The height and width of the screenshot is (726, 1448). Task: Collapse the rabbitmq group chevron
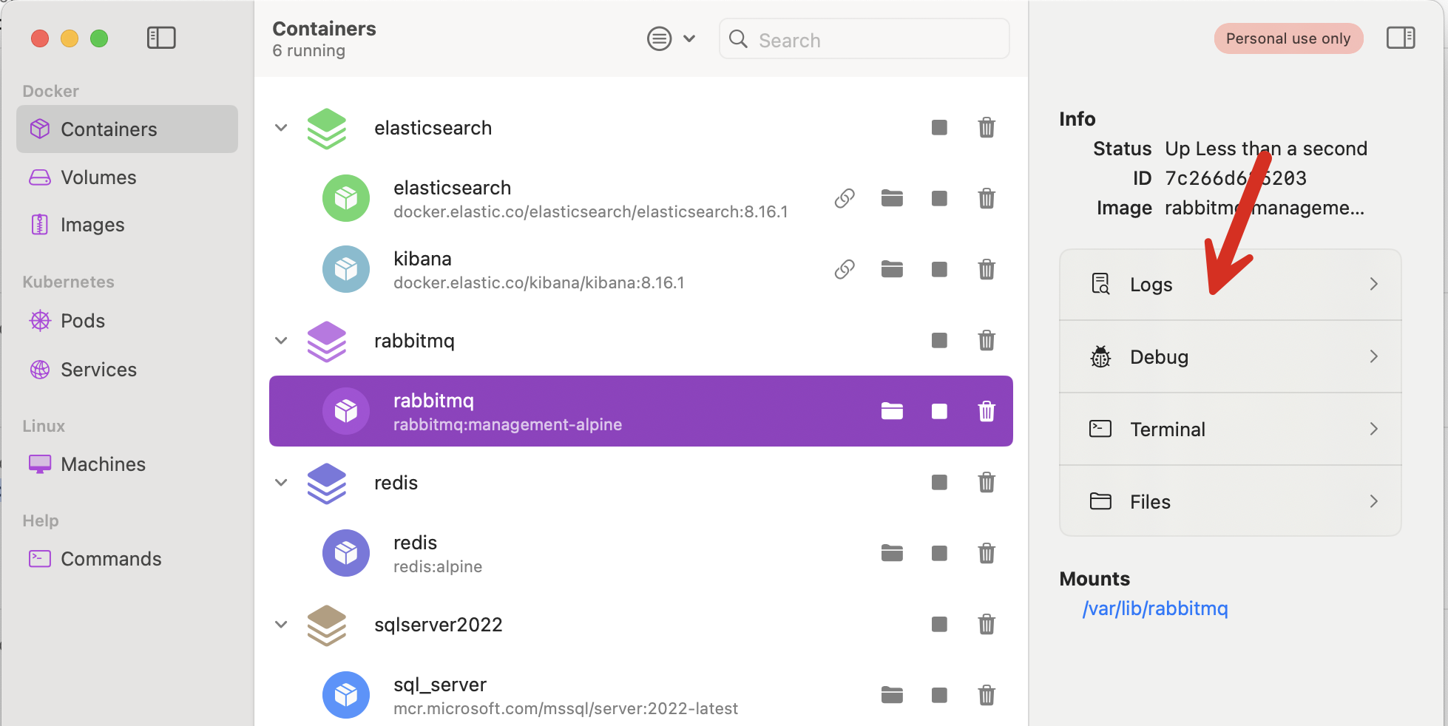click(x=281, y=340)
